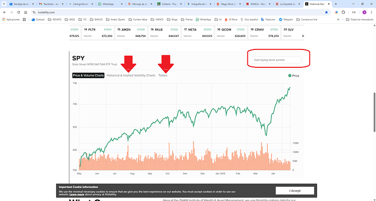This screenshot has height=201, width=376.
Task: Open the Tables tab
Action: click(x=163, y=76)
